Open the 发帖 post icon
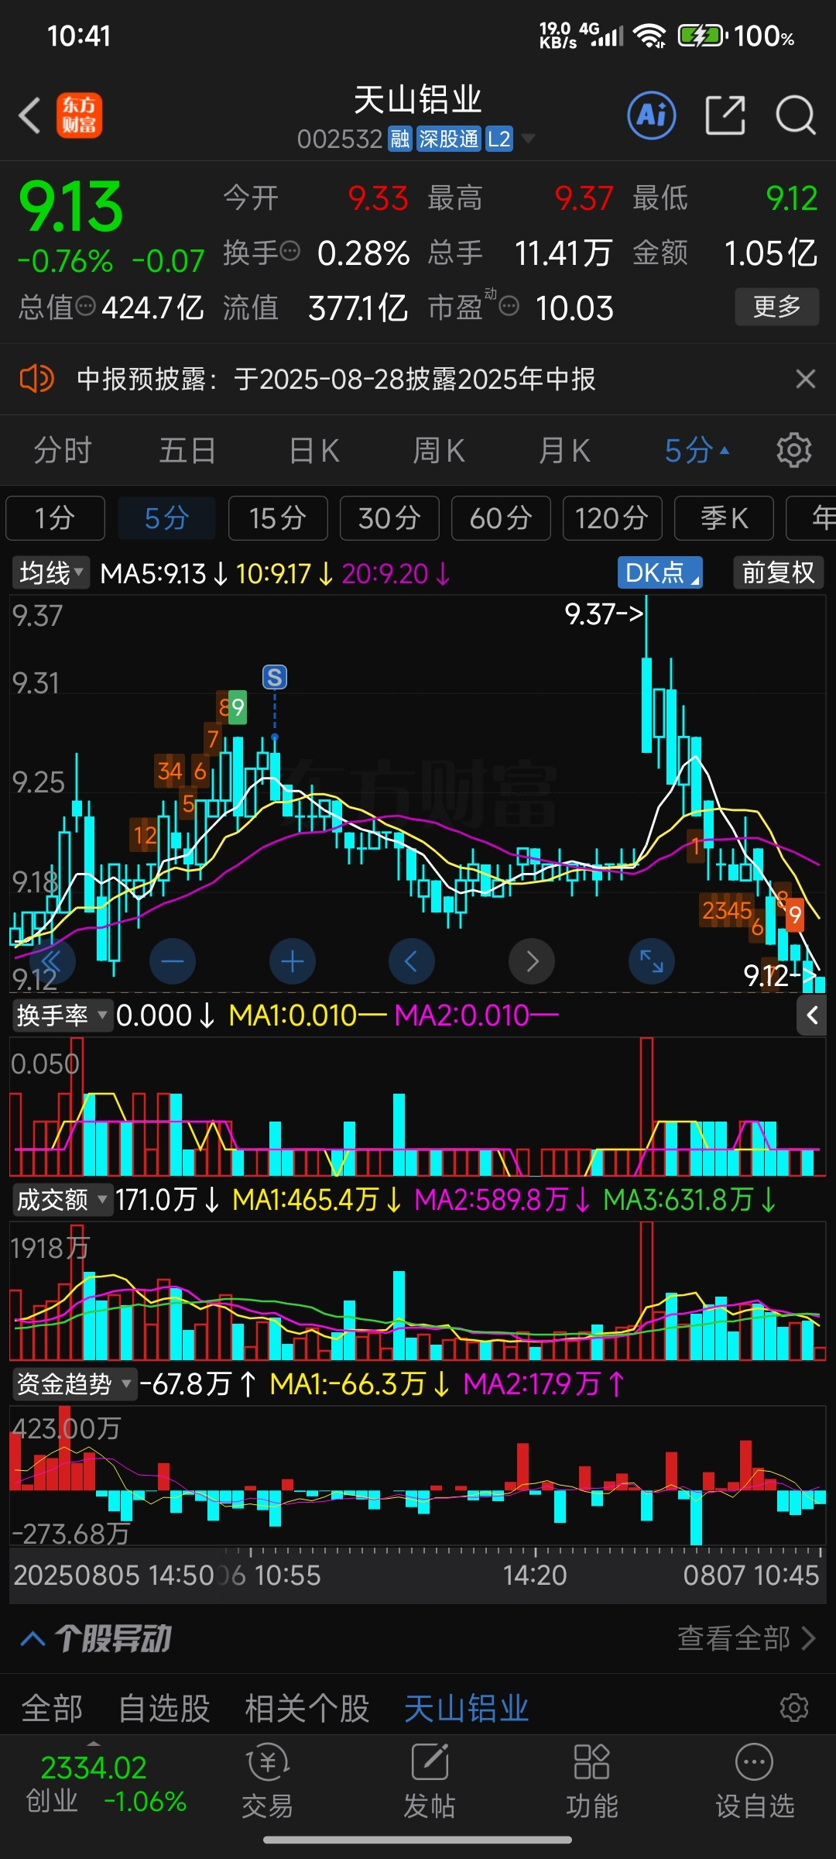The width and height of the screenshot is (836, 1859). (430, 1782)
